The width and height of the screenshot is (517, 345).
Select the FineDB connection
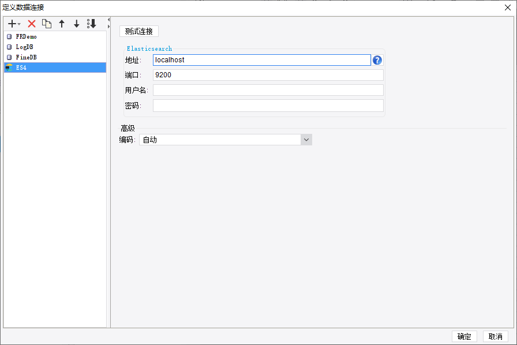pos(26,58)
